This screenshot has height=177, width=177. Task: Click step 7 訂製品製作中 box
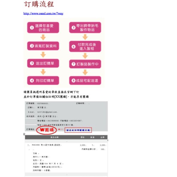tap(85, 64)
